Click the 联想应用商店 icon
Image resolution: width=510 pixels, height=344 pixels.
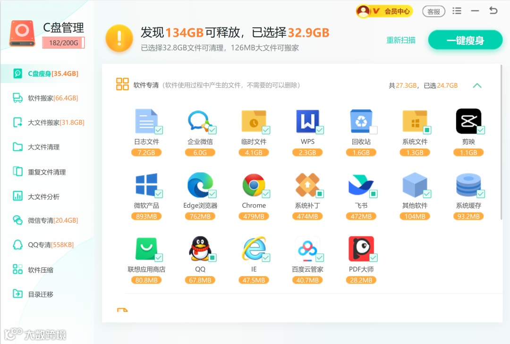click(146, 249)
